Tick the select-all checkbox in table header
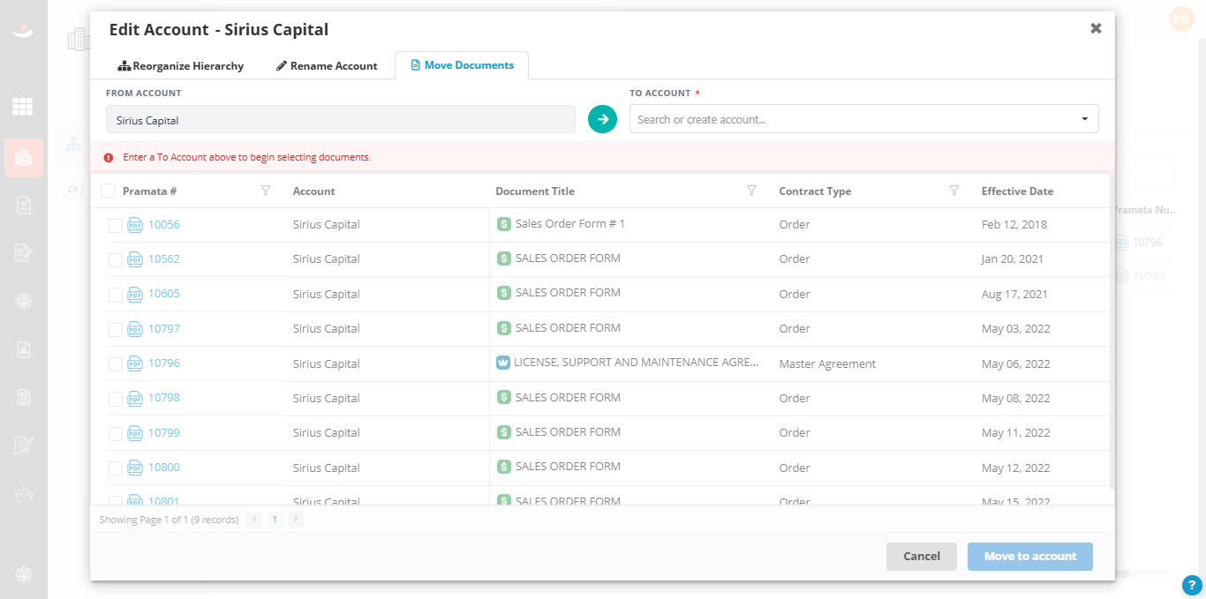The width and height of the screenshot is (1206, 599). [108, 191]
